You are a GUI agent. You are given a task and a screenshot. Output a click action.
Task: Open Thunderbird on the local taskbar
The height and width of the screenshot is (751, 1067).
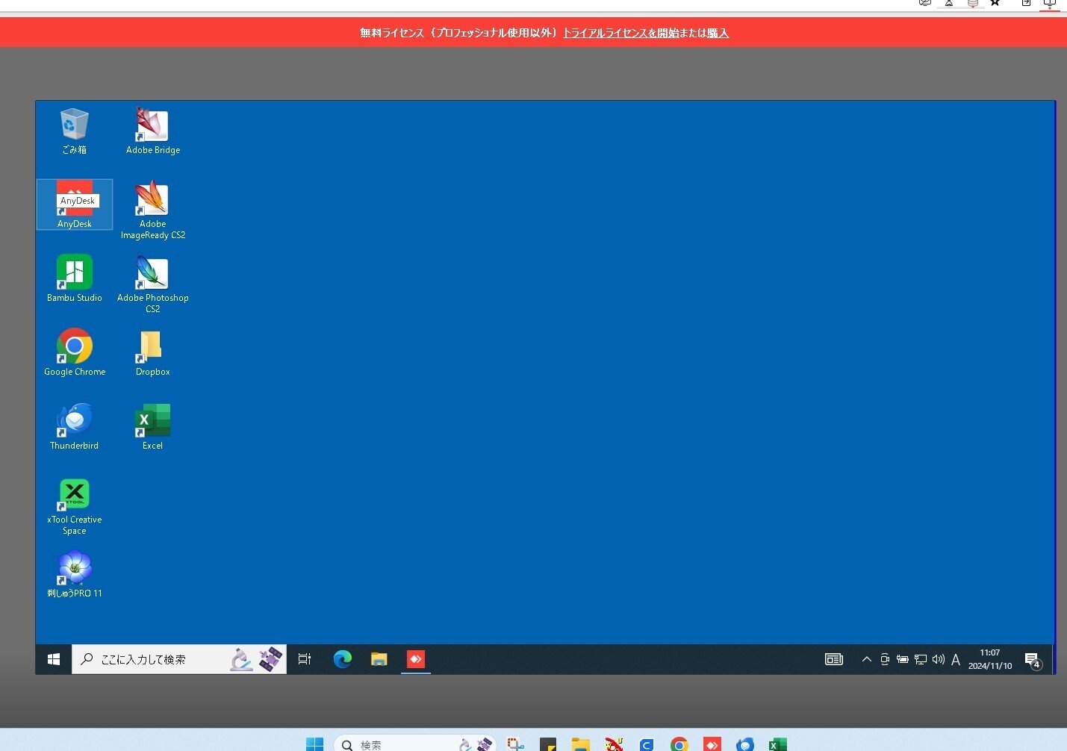(x=744, y=744)
